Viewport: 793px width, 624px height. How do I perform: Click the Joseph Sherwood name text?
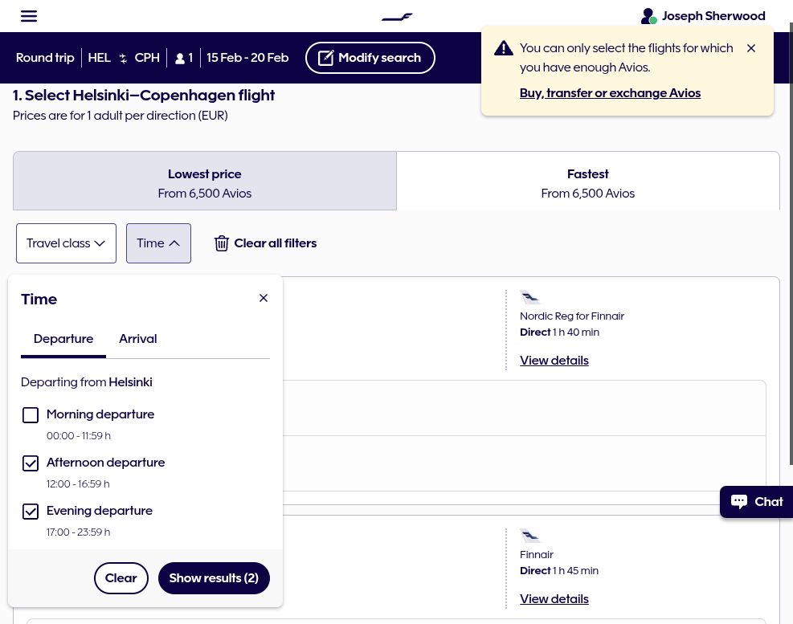[713, 16]
